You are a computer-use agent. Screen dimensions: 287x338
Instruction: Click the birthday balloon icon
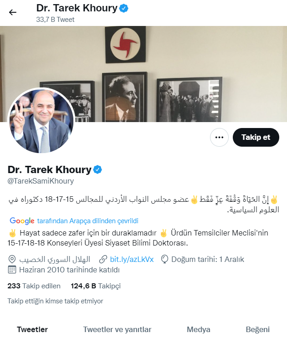pos(164,259)
